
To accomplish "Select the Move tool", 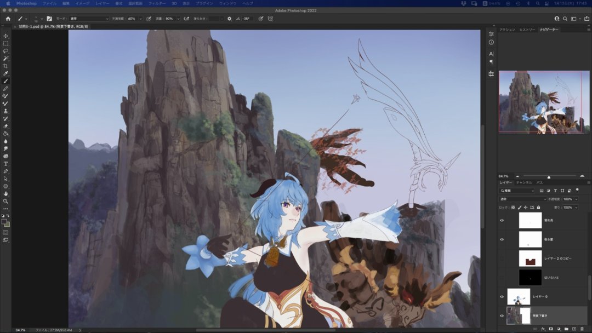I will coord(5,36).
